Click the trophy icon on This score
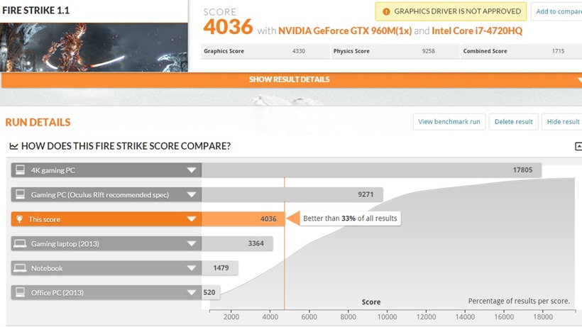The image size is (582, 327). tap(19, 219)
